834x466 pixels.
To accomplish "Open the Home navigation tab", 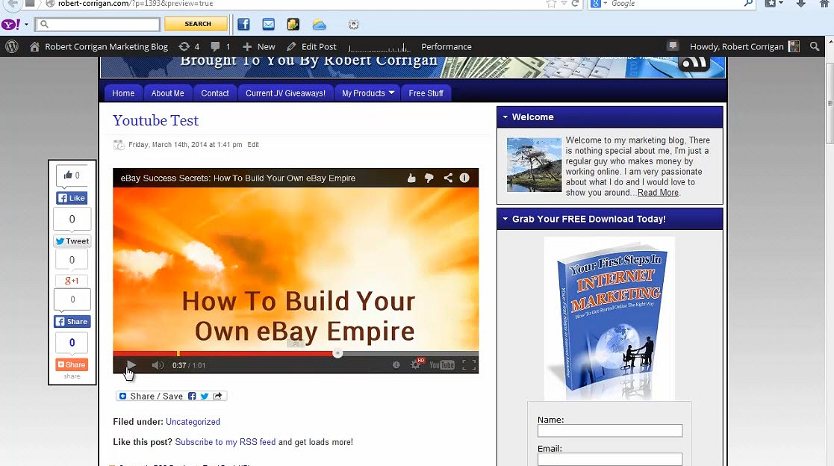I will click(x=123, y=93).
